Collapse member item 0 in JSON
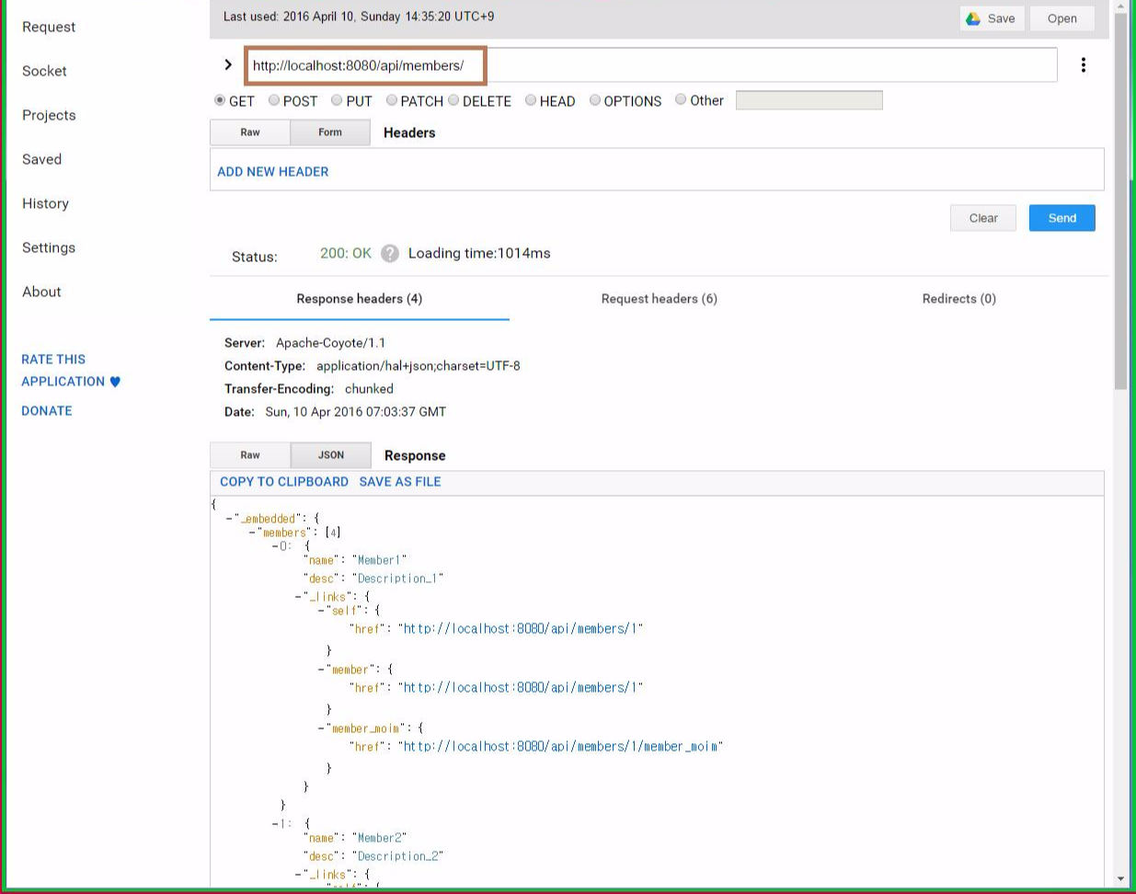 pos(275,546)
